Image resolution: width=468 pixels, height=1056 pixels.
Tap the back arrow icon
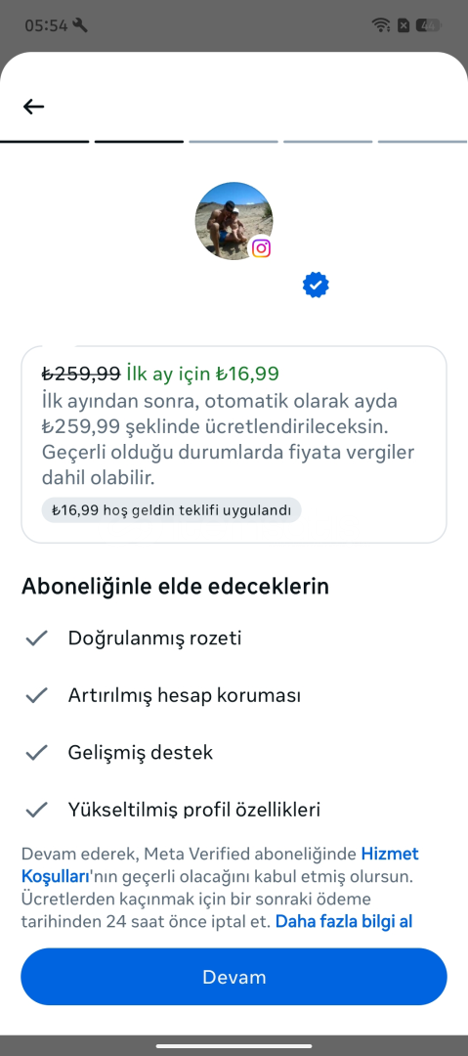pos(33,107)
